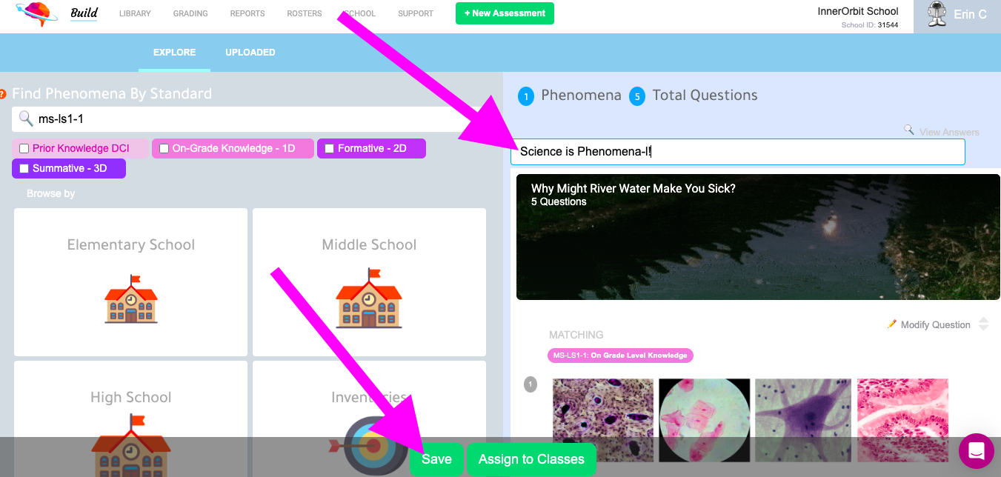Viewport: 1001px width, 477px height.
Task: Click the assessment title input field
Action: (738, 151)
